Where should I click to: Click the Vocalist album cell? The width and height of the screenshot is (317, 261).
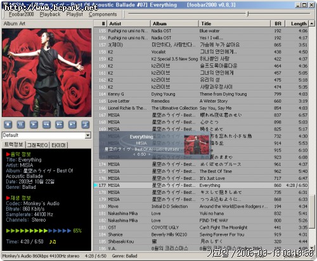(x=158, y=52)
